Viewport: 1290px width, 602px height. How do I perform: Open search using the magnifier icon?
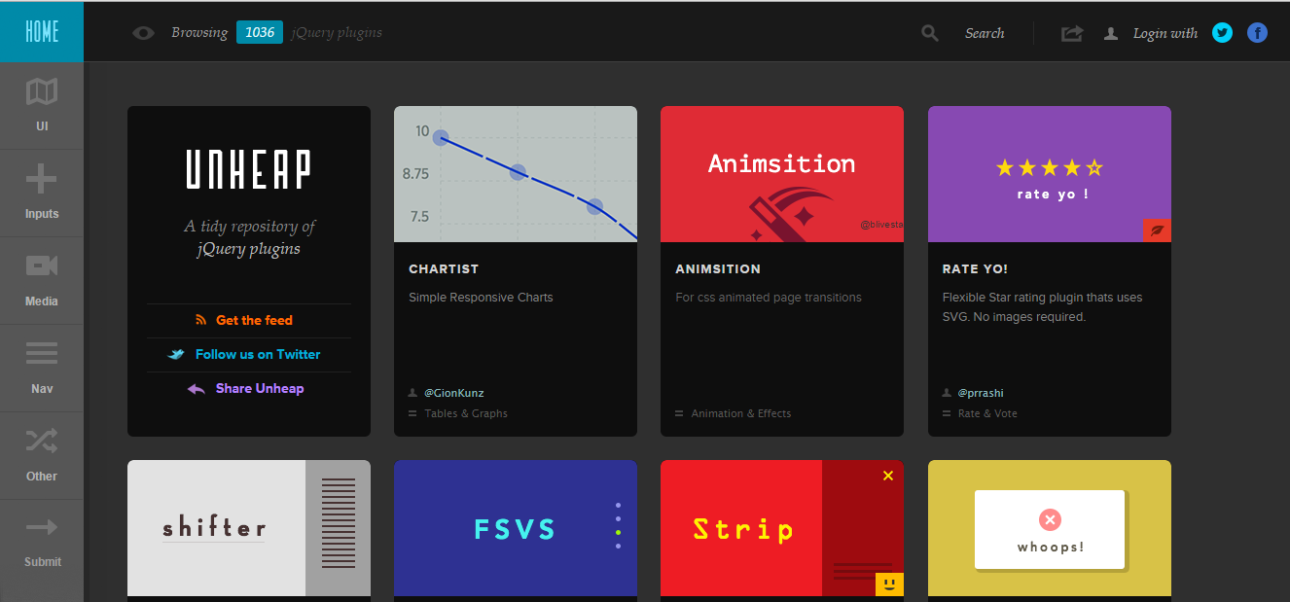tap(929, 32)
